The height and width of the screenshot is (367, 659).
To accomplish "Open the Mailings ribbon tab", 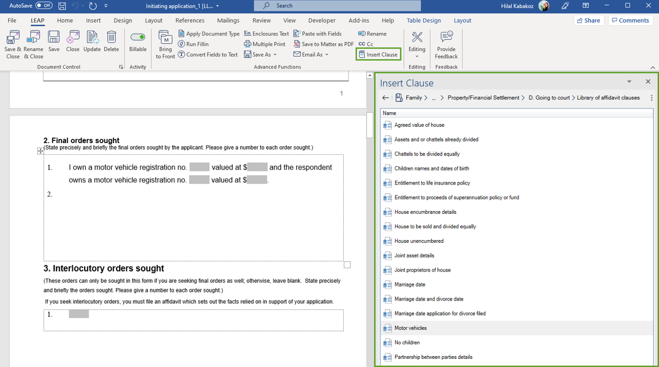I will (x=228, y=21).
